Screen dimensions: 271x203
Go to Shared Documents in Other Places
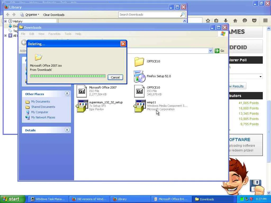click(43, 107)
